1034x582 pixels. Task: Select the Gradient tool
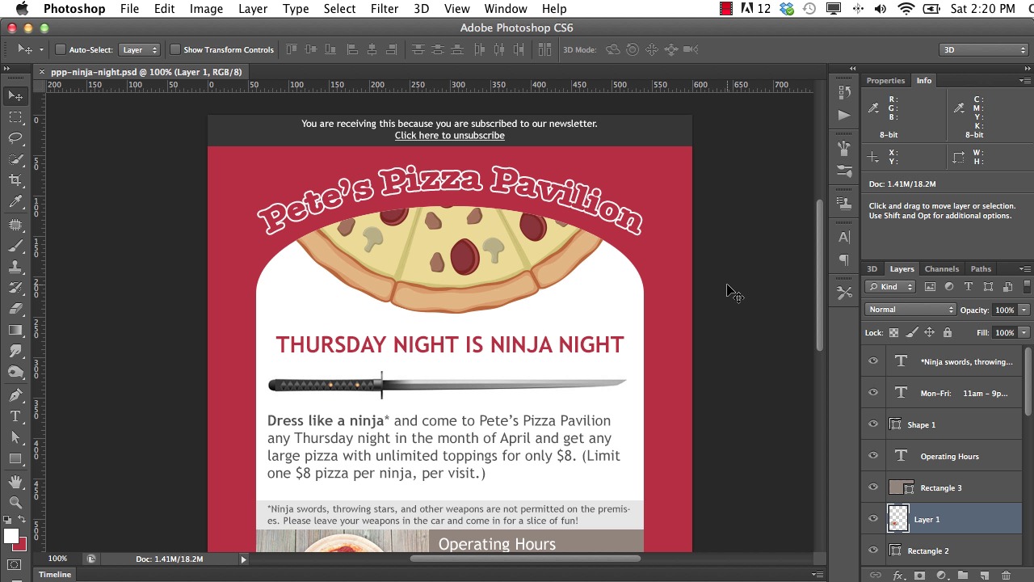(x=15, y=330)
